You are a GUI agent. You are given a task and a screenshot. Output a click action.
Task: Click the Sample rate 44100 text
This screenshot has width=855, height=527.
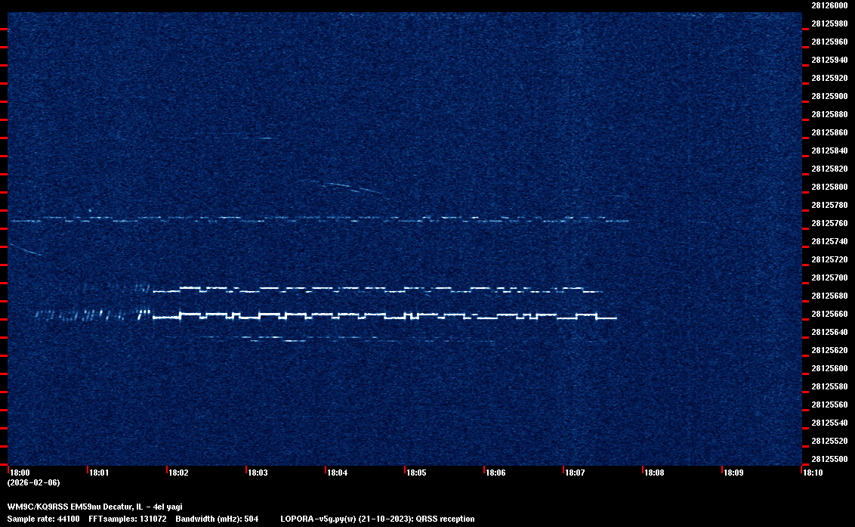(x=43, y=519)
